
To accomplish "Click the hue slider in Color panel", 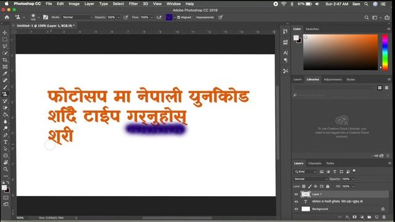I will point(385,52).
